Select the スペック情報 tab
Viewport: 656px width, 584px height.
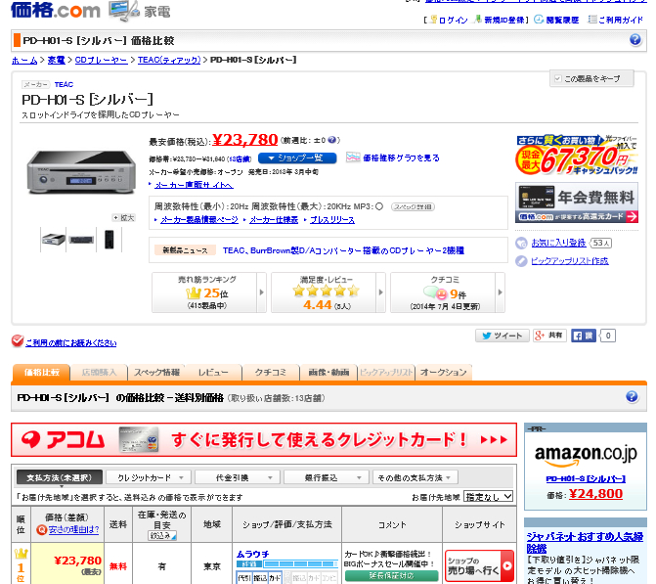(x=156, y=373)
